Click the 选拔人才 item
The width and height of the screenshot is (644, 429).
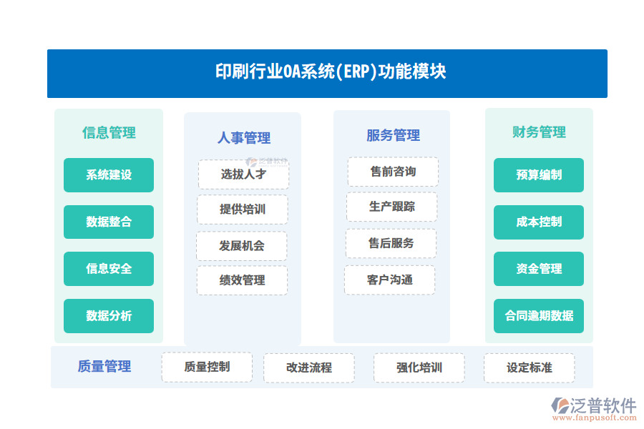[x=243, y=174]
